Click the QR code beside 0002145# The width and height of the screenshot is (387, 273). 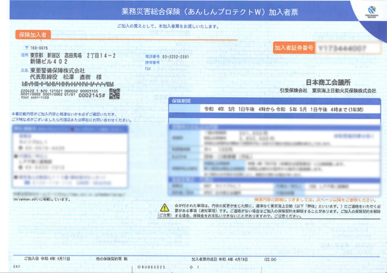[115, 94]
